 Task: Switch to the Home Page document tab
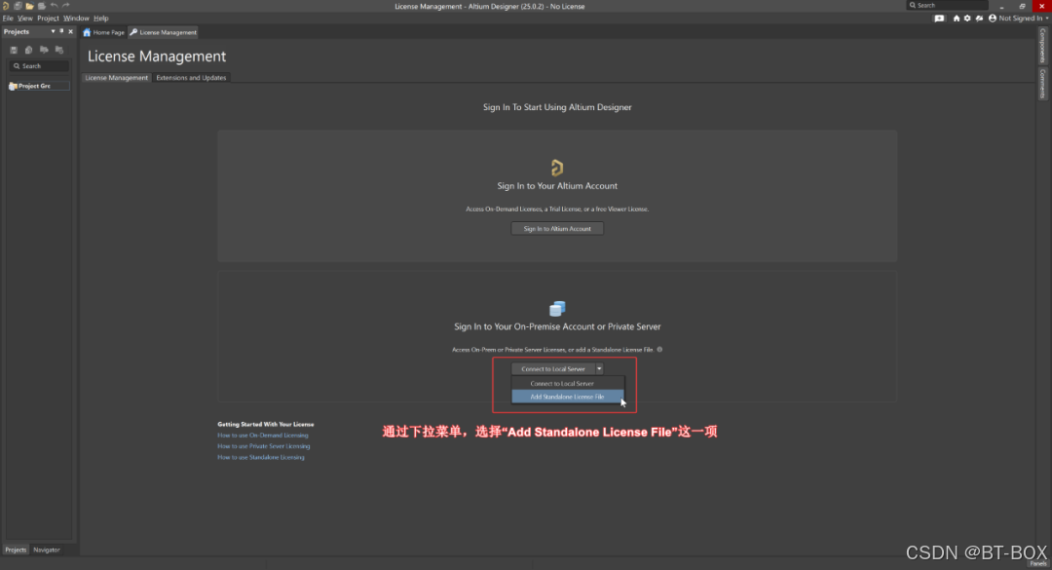coord(104,32)
